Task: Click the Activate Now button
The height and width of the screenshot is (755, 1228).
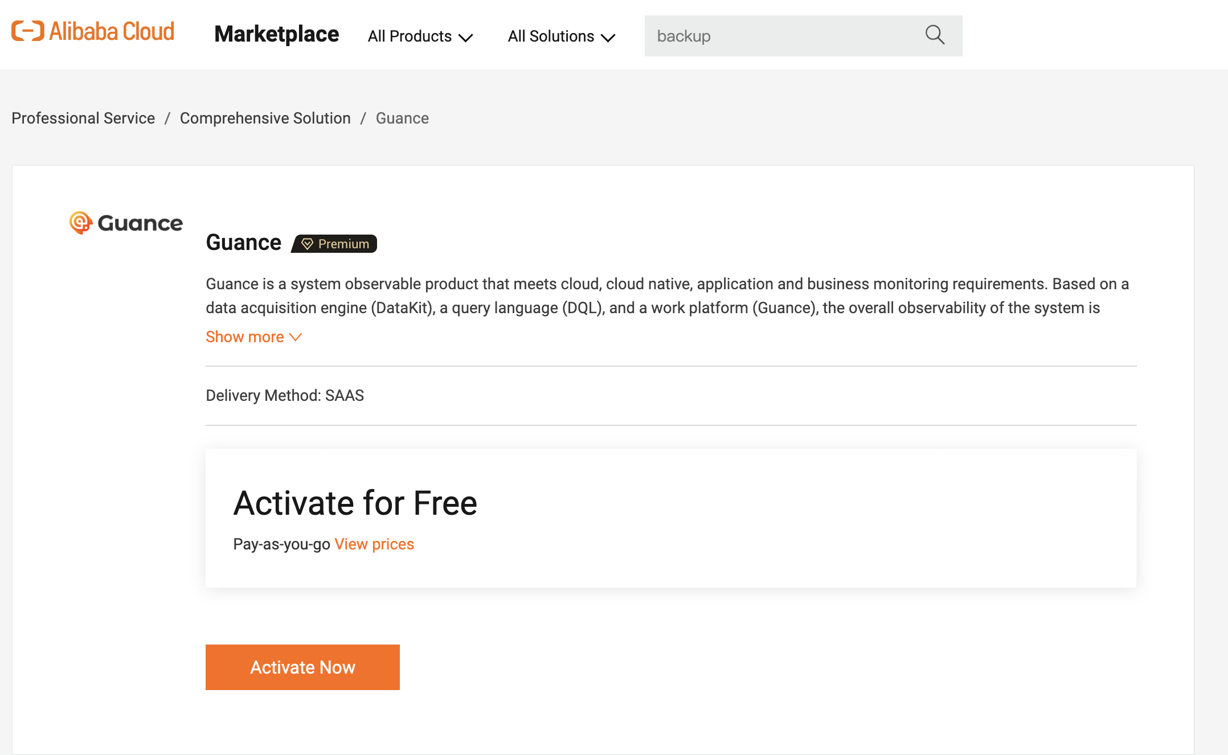Action: tap(302, 667)
